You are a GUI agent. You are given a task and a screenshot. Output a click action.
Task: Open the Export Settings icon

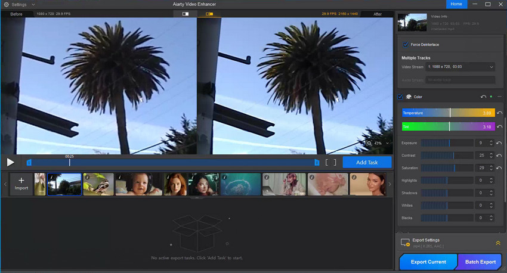coord(405,243)
